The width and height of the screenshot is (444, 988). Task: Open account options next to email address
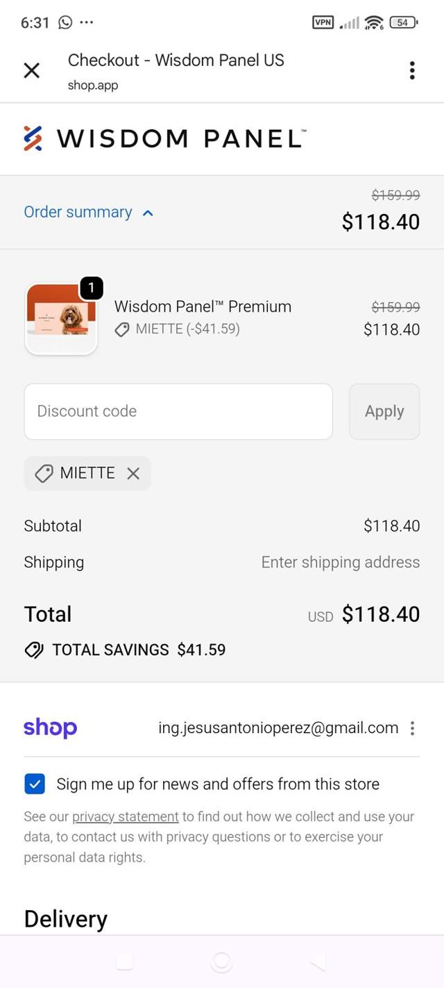click(x=412, y=728)
